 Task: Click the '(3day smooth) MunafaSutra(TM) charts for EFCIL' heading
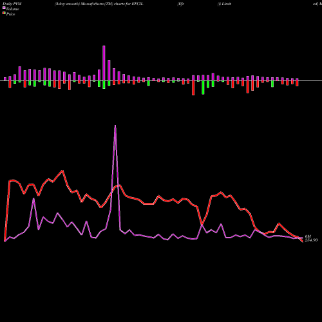point(99,4)
